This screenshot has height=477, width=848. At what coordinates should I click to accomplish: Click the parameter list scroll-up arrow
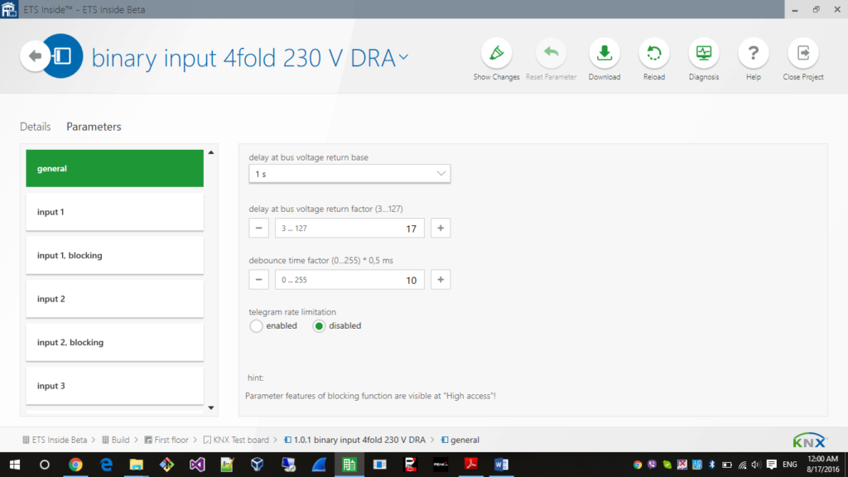coord(211,152)
